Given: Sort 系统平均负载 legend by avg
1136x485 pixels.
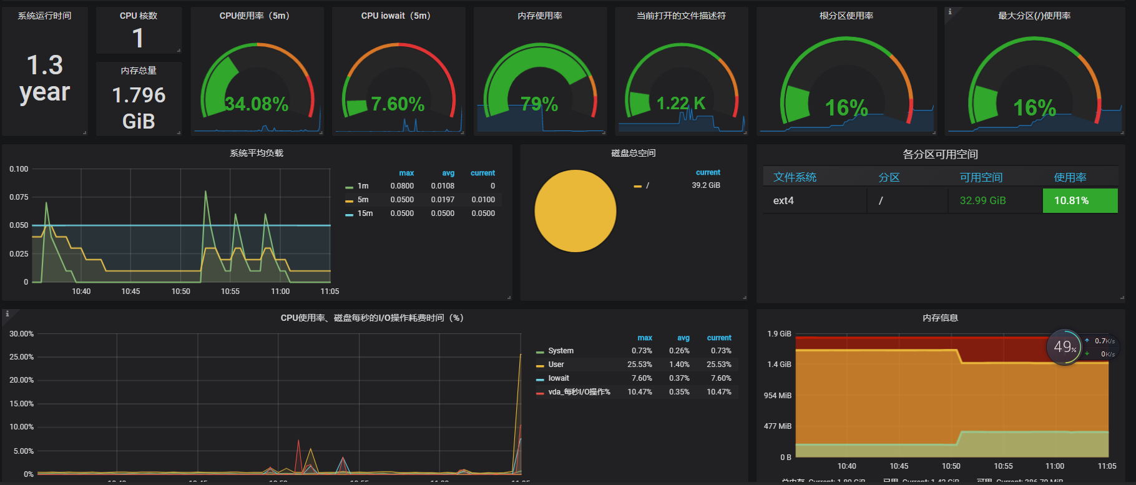Looking at the screenshot, I should pyautogui.click(x=448, y=173).
